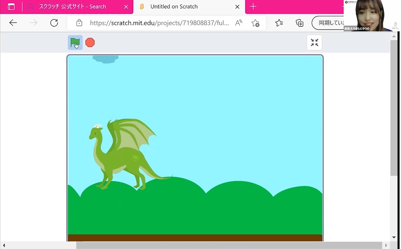Open the tab actions menu icon
Screen dimensions: 401x249
[x=11, y=7]
